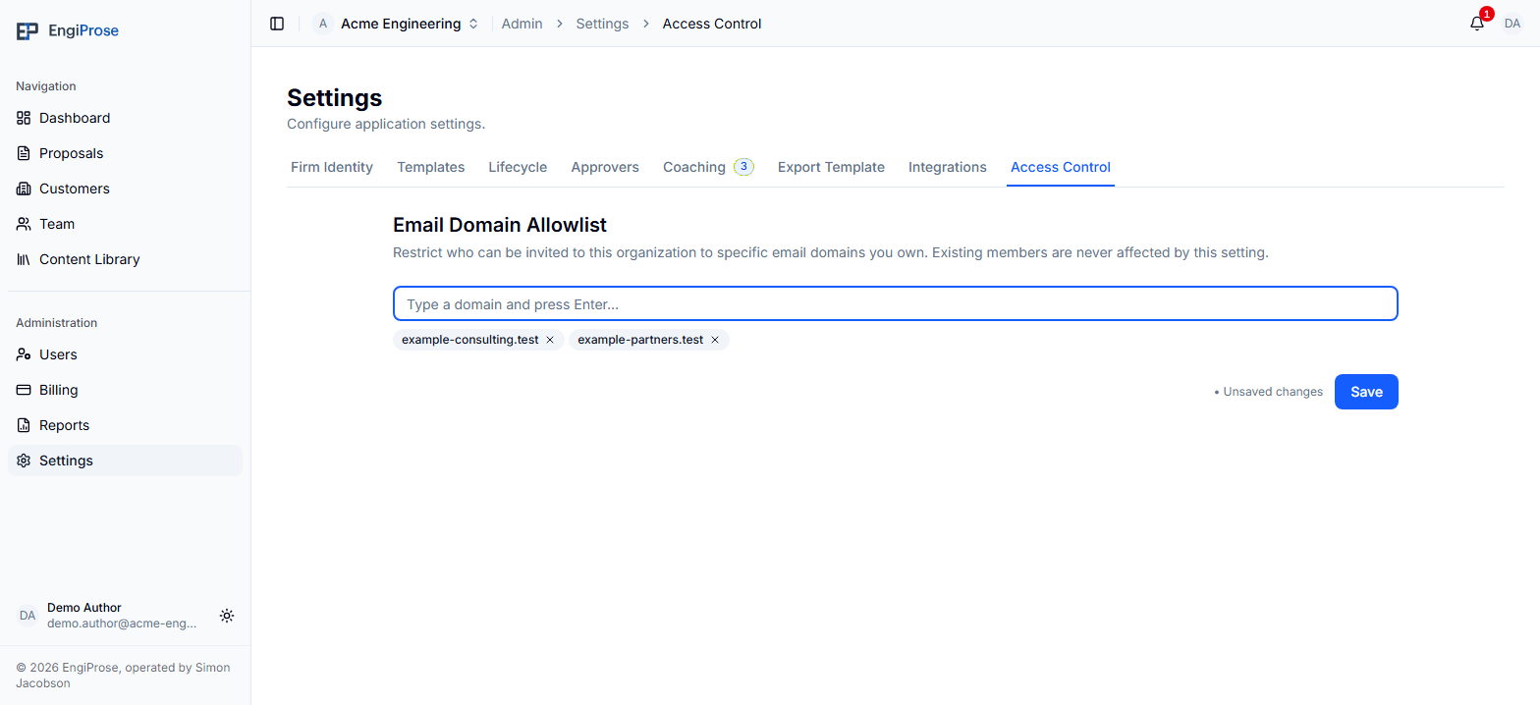1540x705 pixels.
Task: Click the 2026 EngiProse copyright text
Action: (123, 676)
